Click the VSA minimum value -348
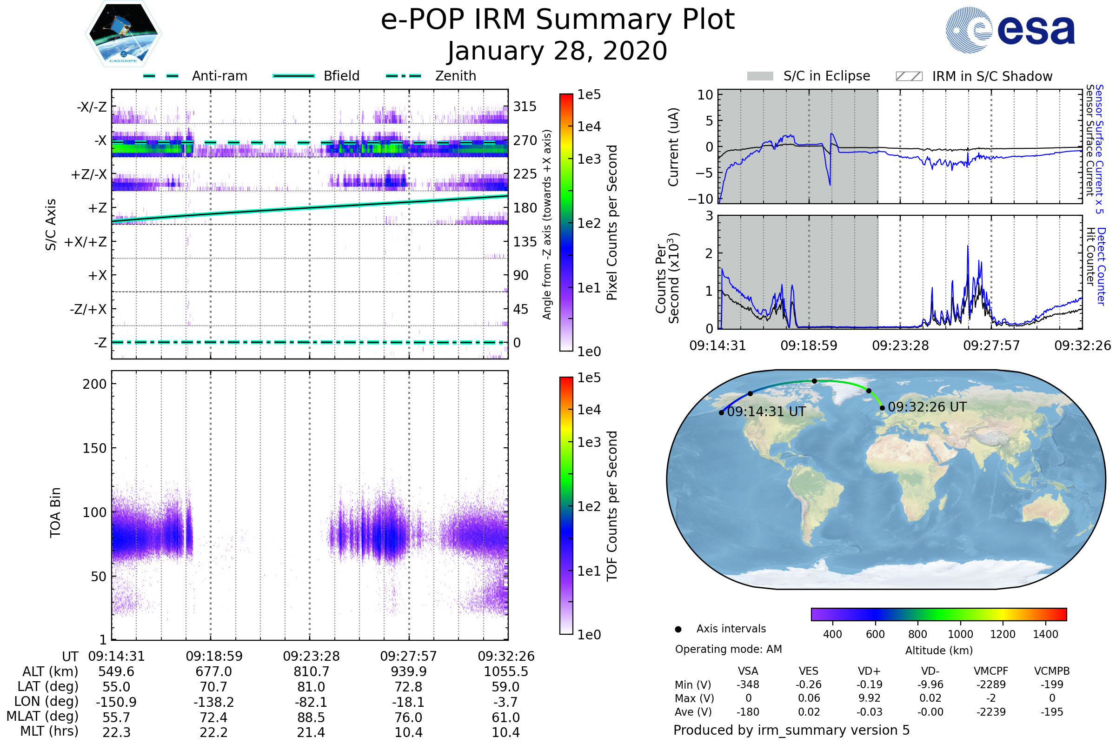1116x744 pixels. click(748, 684)
